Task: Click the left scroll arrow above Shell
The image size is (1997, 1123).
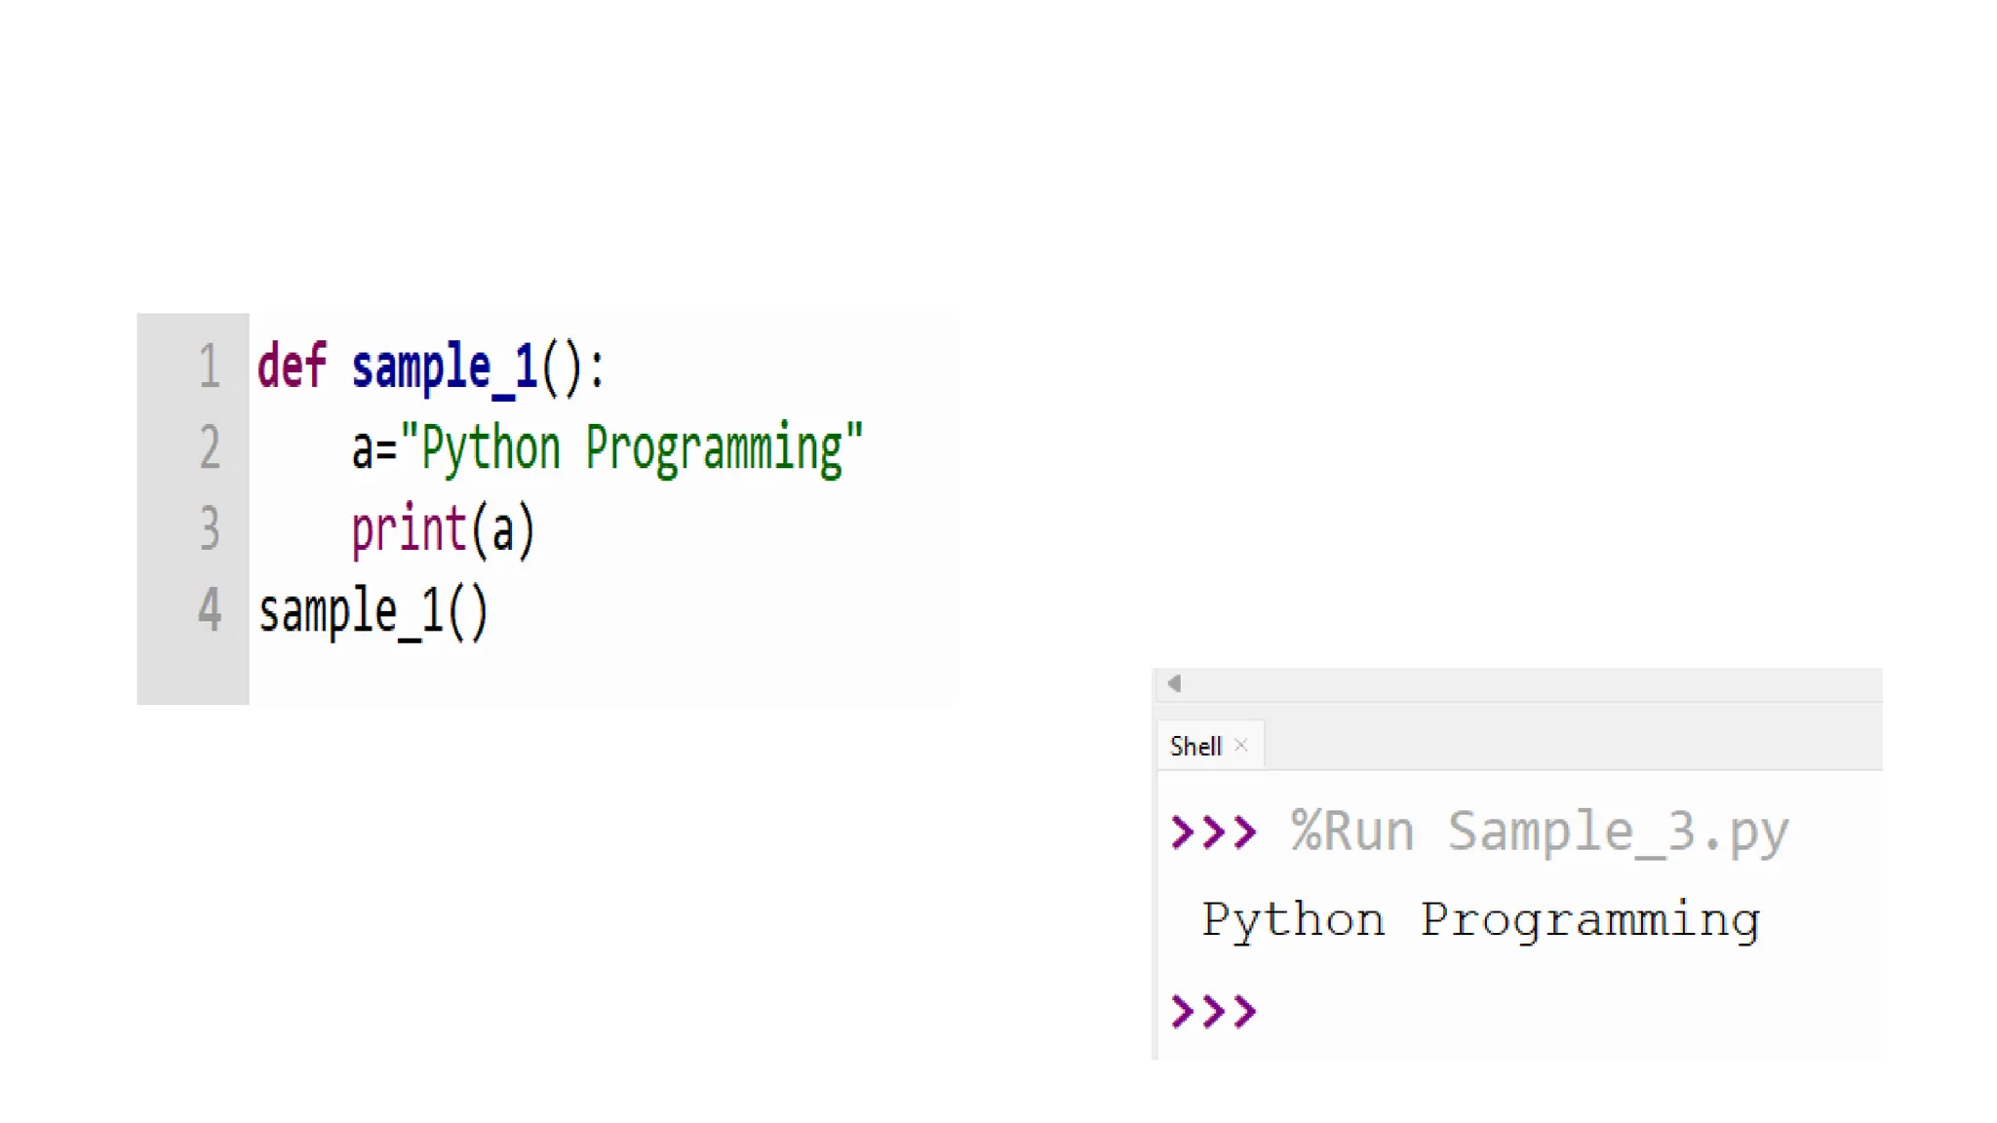Action: pos(1175,683)
